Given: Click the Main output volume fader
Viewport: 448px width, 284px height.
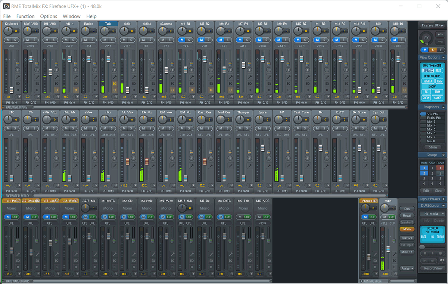Looking at the screenshot, I should [x=388, y=249].
